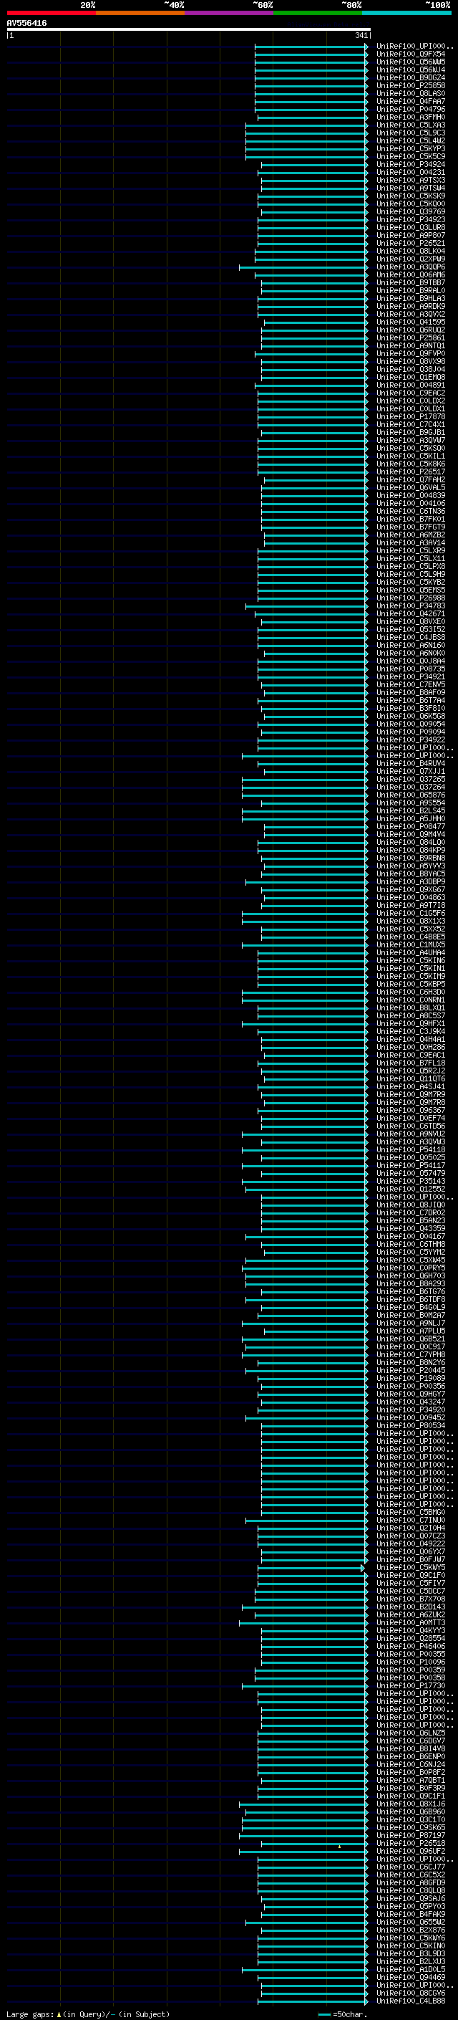Click the yellow gap marker on the P26518 row

[x=339, y=1846]
